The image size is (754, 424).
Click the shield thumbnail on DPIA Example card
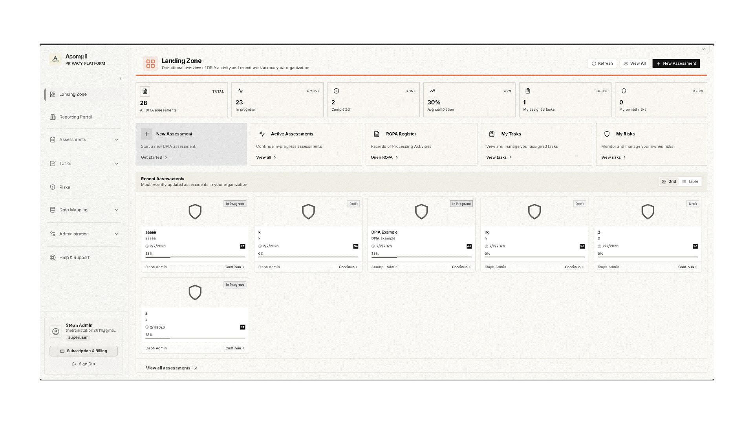click(x=421, y=212)
